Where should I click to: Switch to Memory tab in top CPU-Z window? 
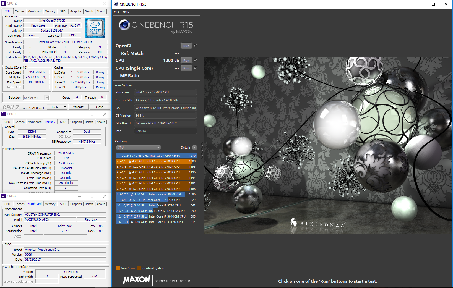pos(50,11)
